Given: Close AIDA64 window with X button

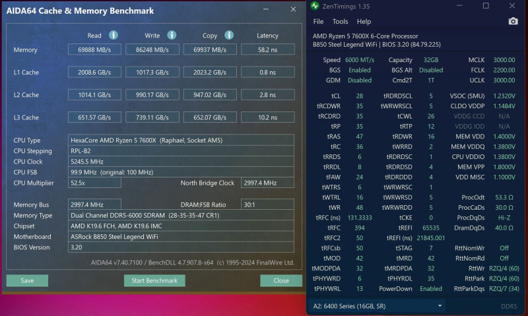Looking at the screenshot, I should pyautogui.click(x=293, y=9).
